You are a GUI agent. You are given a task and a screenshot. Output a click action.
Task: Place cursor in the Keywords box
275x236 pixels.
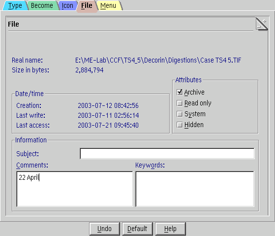tap(195, 189)
